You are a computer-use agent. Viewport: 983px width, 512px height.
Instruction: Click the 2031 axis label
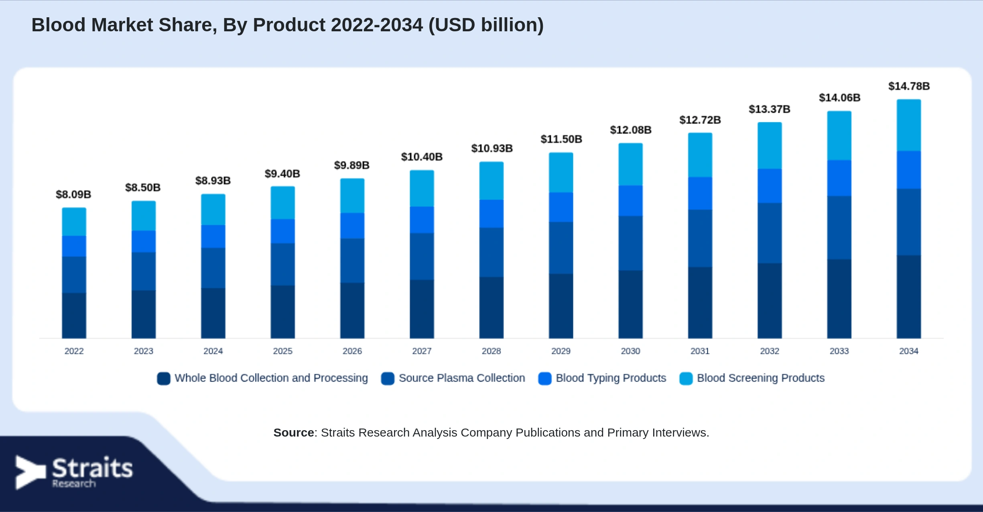pyautogui.click(x=700, y=351)
